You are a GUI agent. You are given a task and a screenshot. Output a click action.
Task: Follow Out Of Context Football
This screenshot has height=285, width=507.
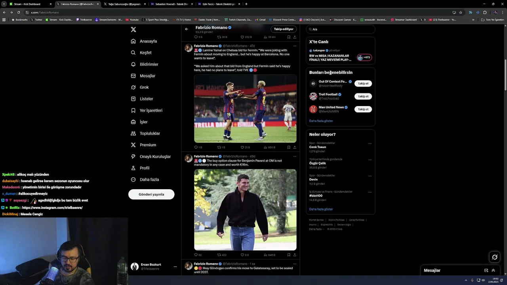363,84
